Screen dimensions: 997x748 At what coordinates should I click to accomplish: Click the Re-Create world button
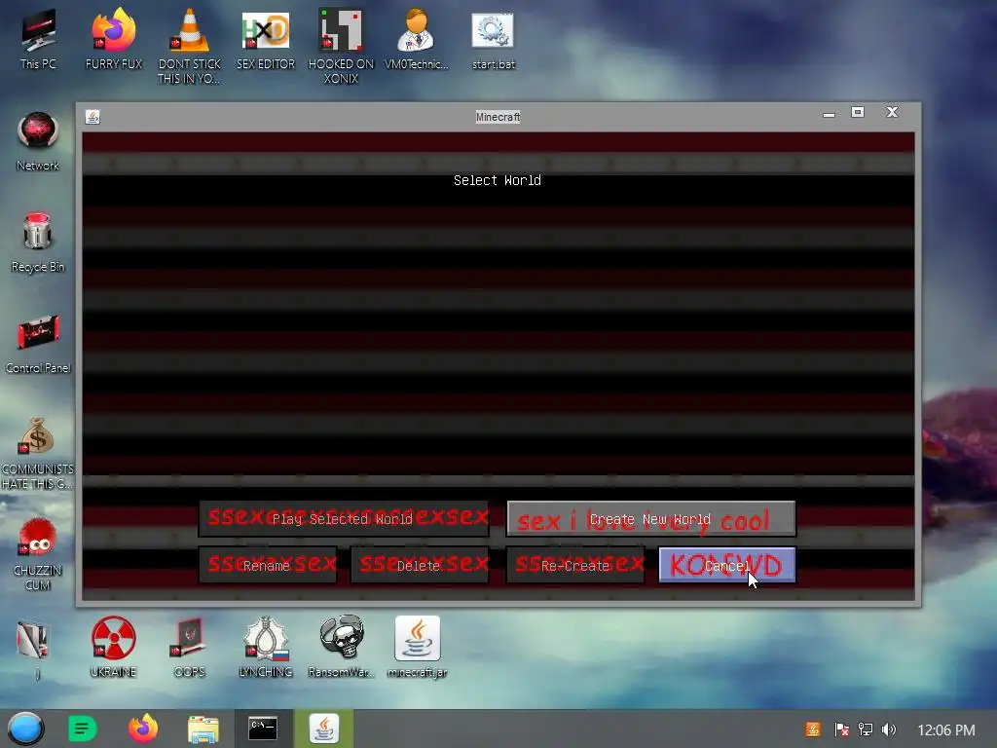click(x=575, y=565)
